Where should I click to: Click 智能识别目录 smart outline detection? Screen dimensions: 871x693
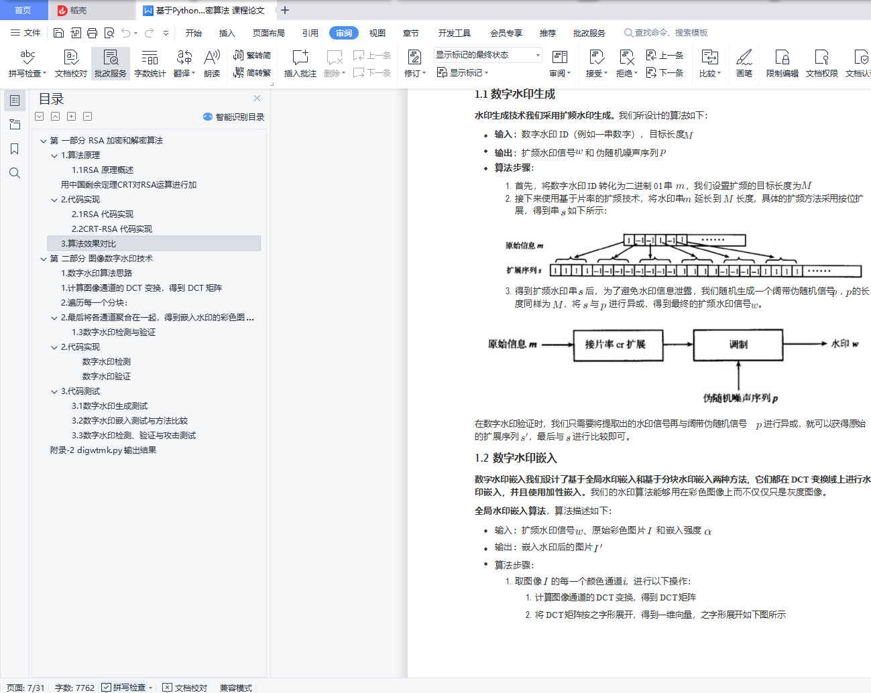233,117
